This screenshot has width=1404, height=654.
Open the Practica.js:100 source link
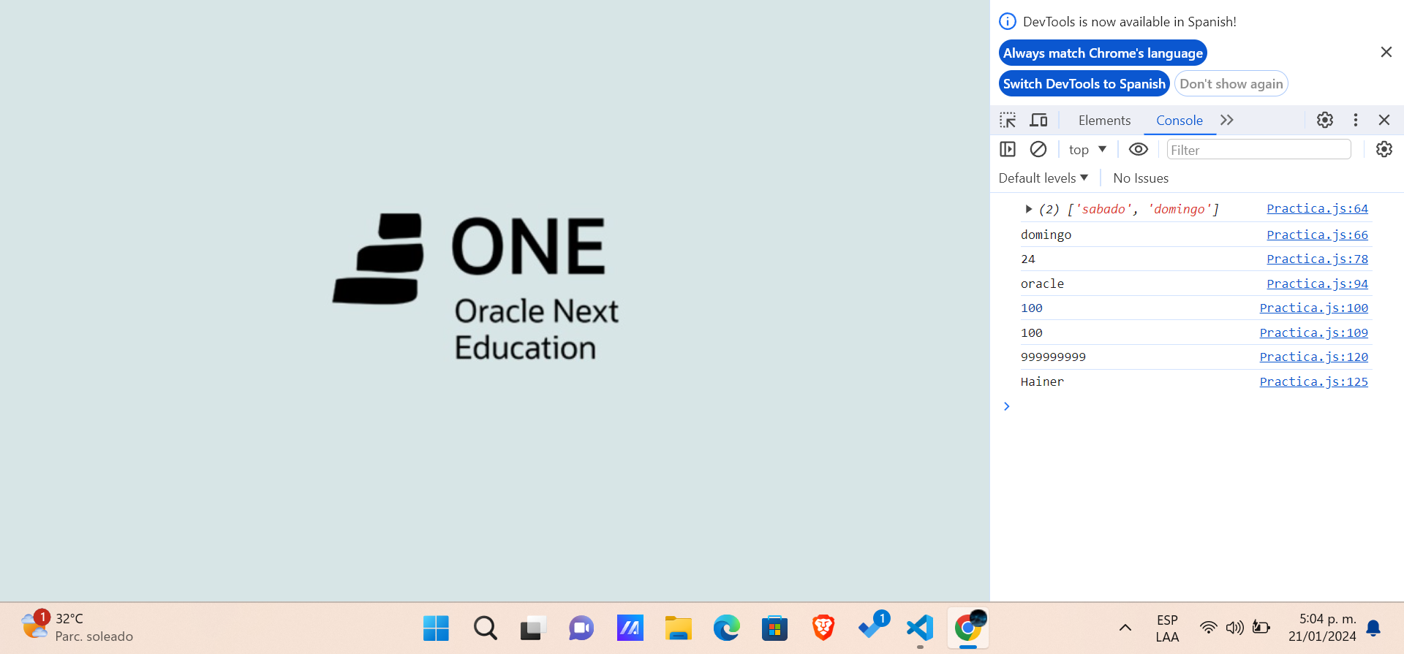coord(1313,308)
